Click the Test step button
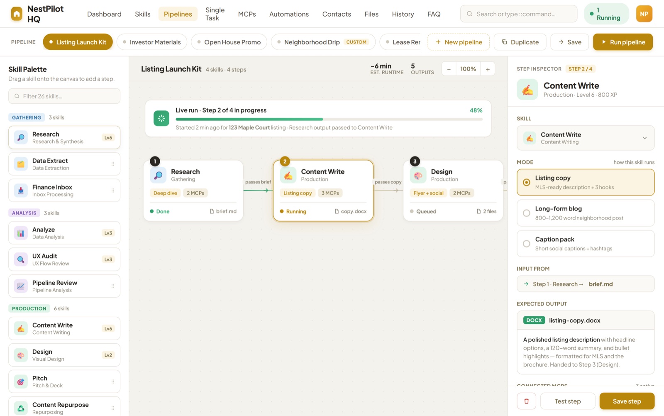664x416 pixels. coord(568,401)
